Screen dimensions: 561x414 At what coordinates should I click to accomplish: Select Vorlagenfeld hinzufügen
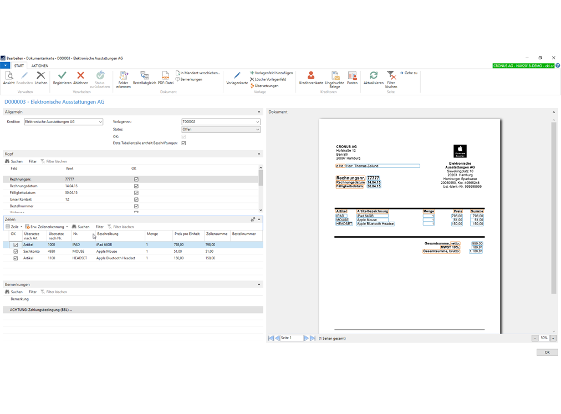tap(271, 73)
